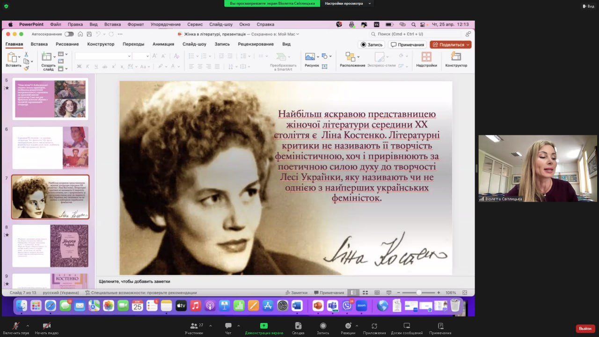This screenshot has height=337, width=599.
Task: Adjust the PowerPoint zoom level slider
Action: coord(419,293)
